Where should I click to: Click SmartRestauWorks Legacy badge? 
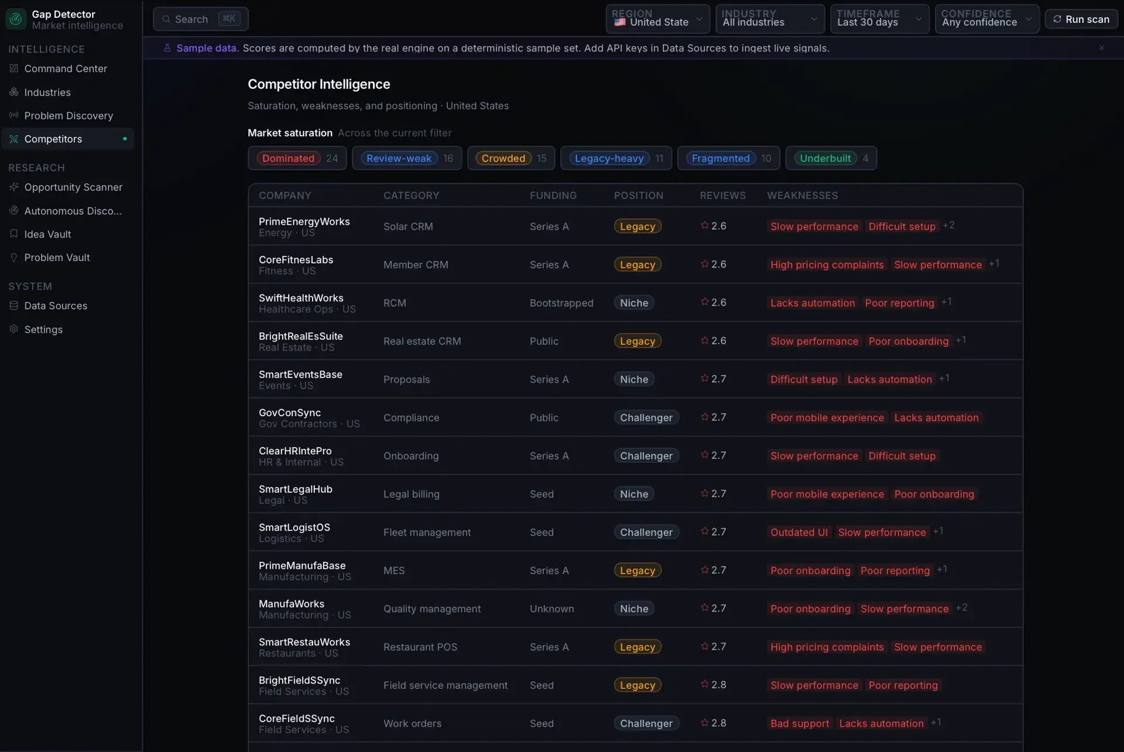638,647
